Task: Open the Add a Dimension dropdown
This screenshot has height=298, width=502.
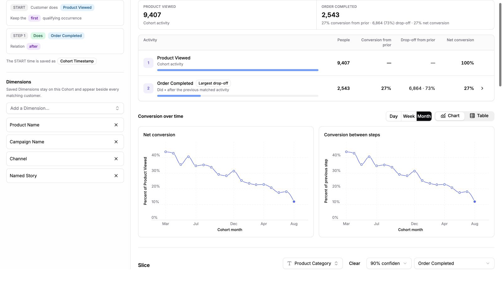Action: coord(65,108)
